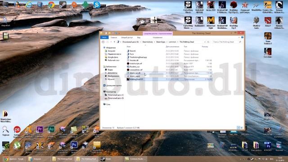This screenshot has height=162, width=288.
Task: Open the Team Fortress 2 desktop shortcut
Action: [x=268, y=38]
